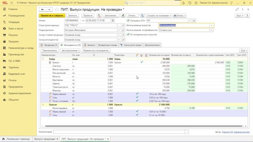Open the Структурная единица record
Screen dimensions: 253x142
[123, 25]
